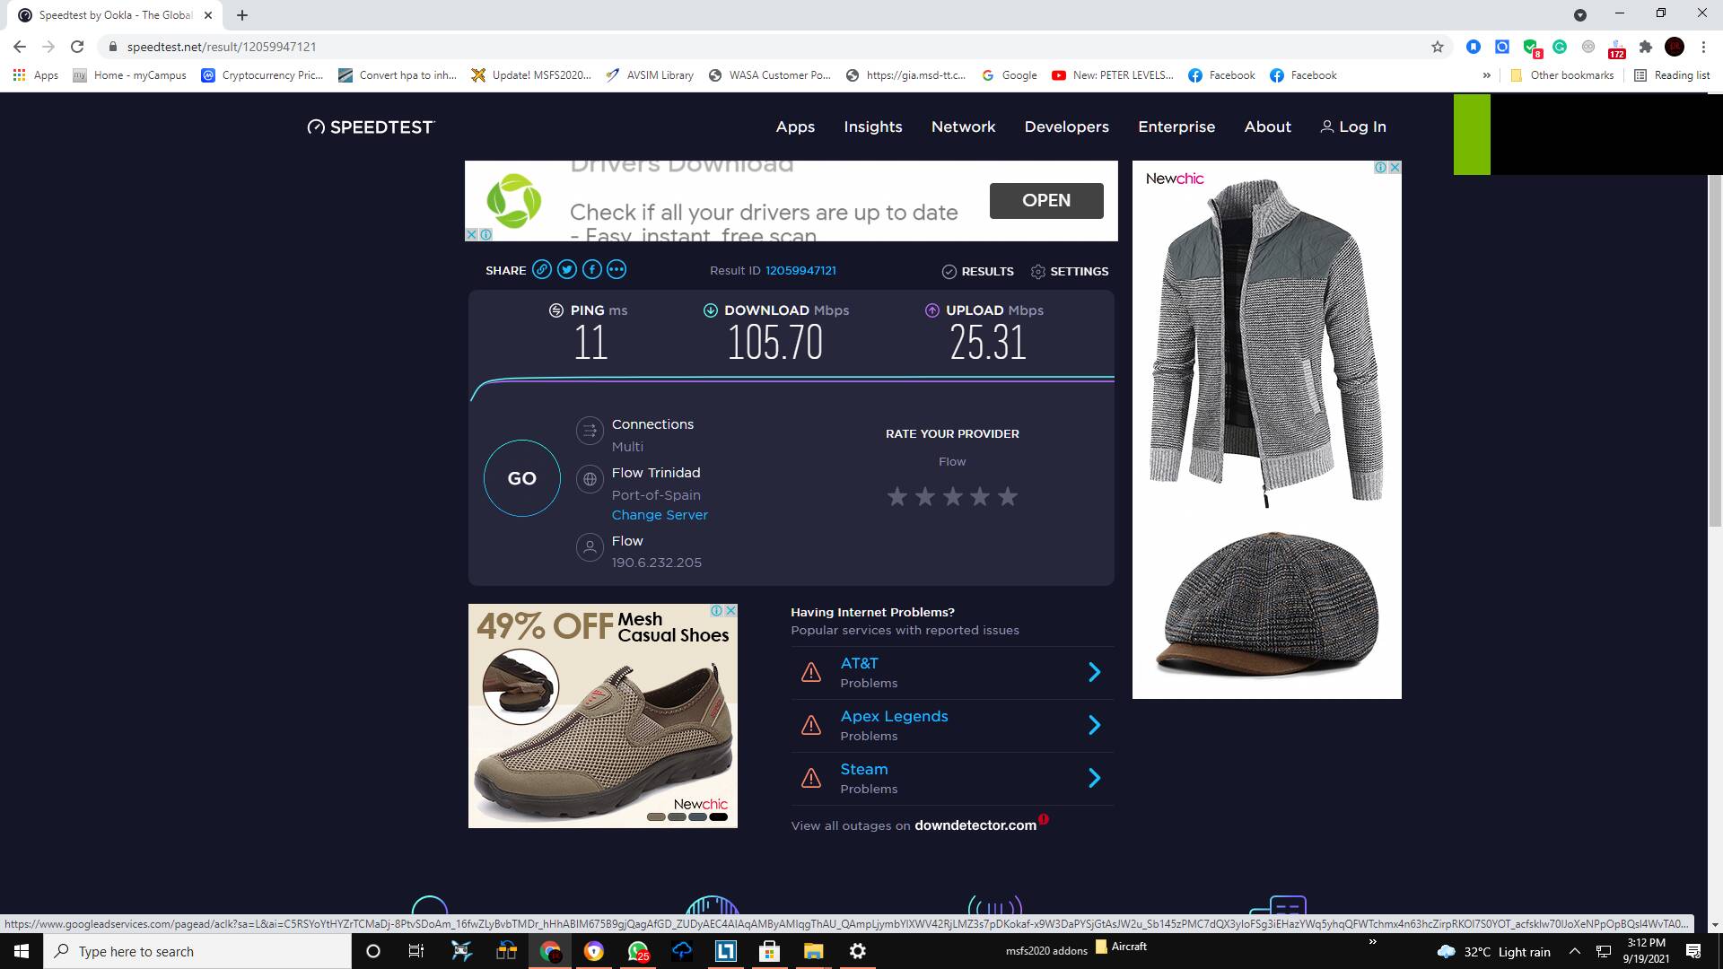This screenshot has height=969, width=1723.
Task: Expand Apex Legends problems row arrow
Action: coord(1094,725)
